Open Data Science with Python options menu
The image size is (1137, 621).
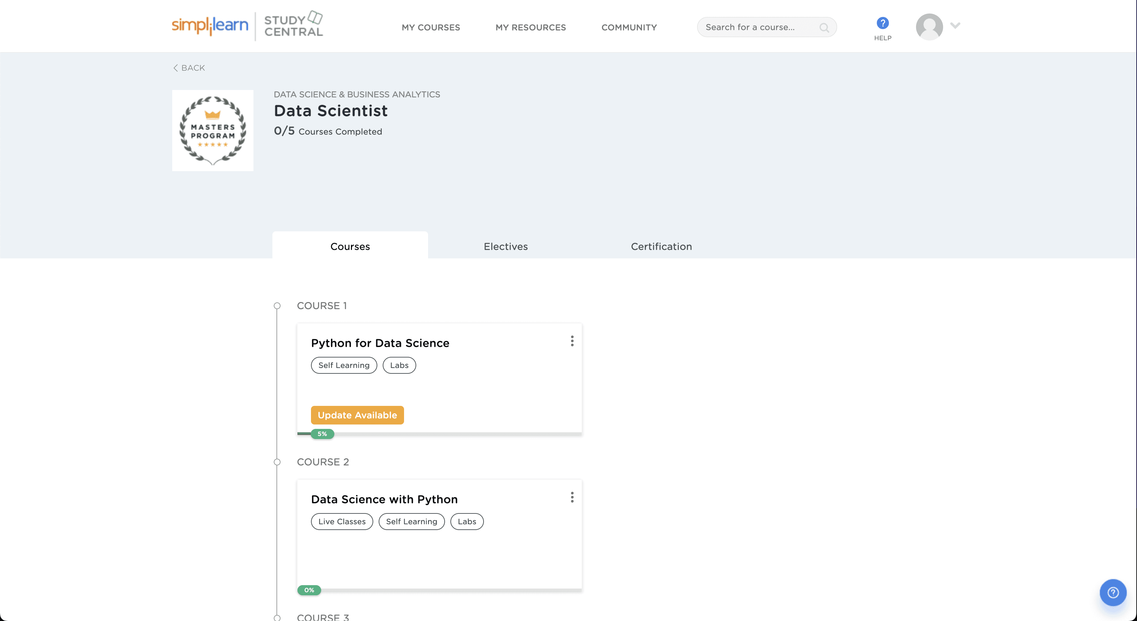(x=572, y=498)
